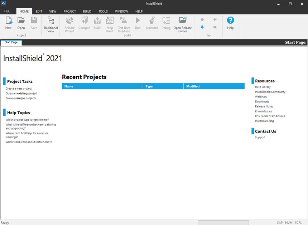Minimize the InstallShield window
308x225 pixels.
click(x=278, y=4)
